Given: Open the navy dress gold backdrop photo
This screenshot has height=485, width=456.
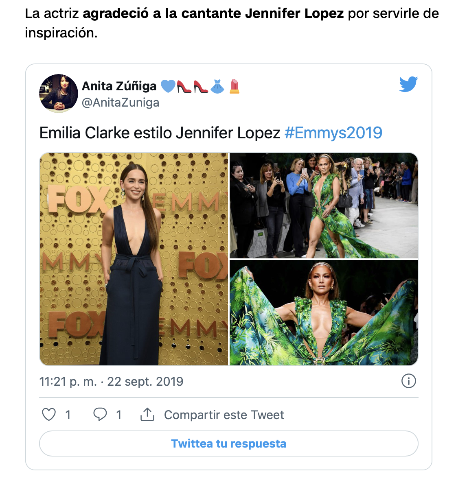Looking at the screenshot, I should [134, 259].
